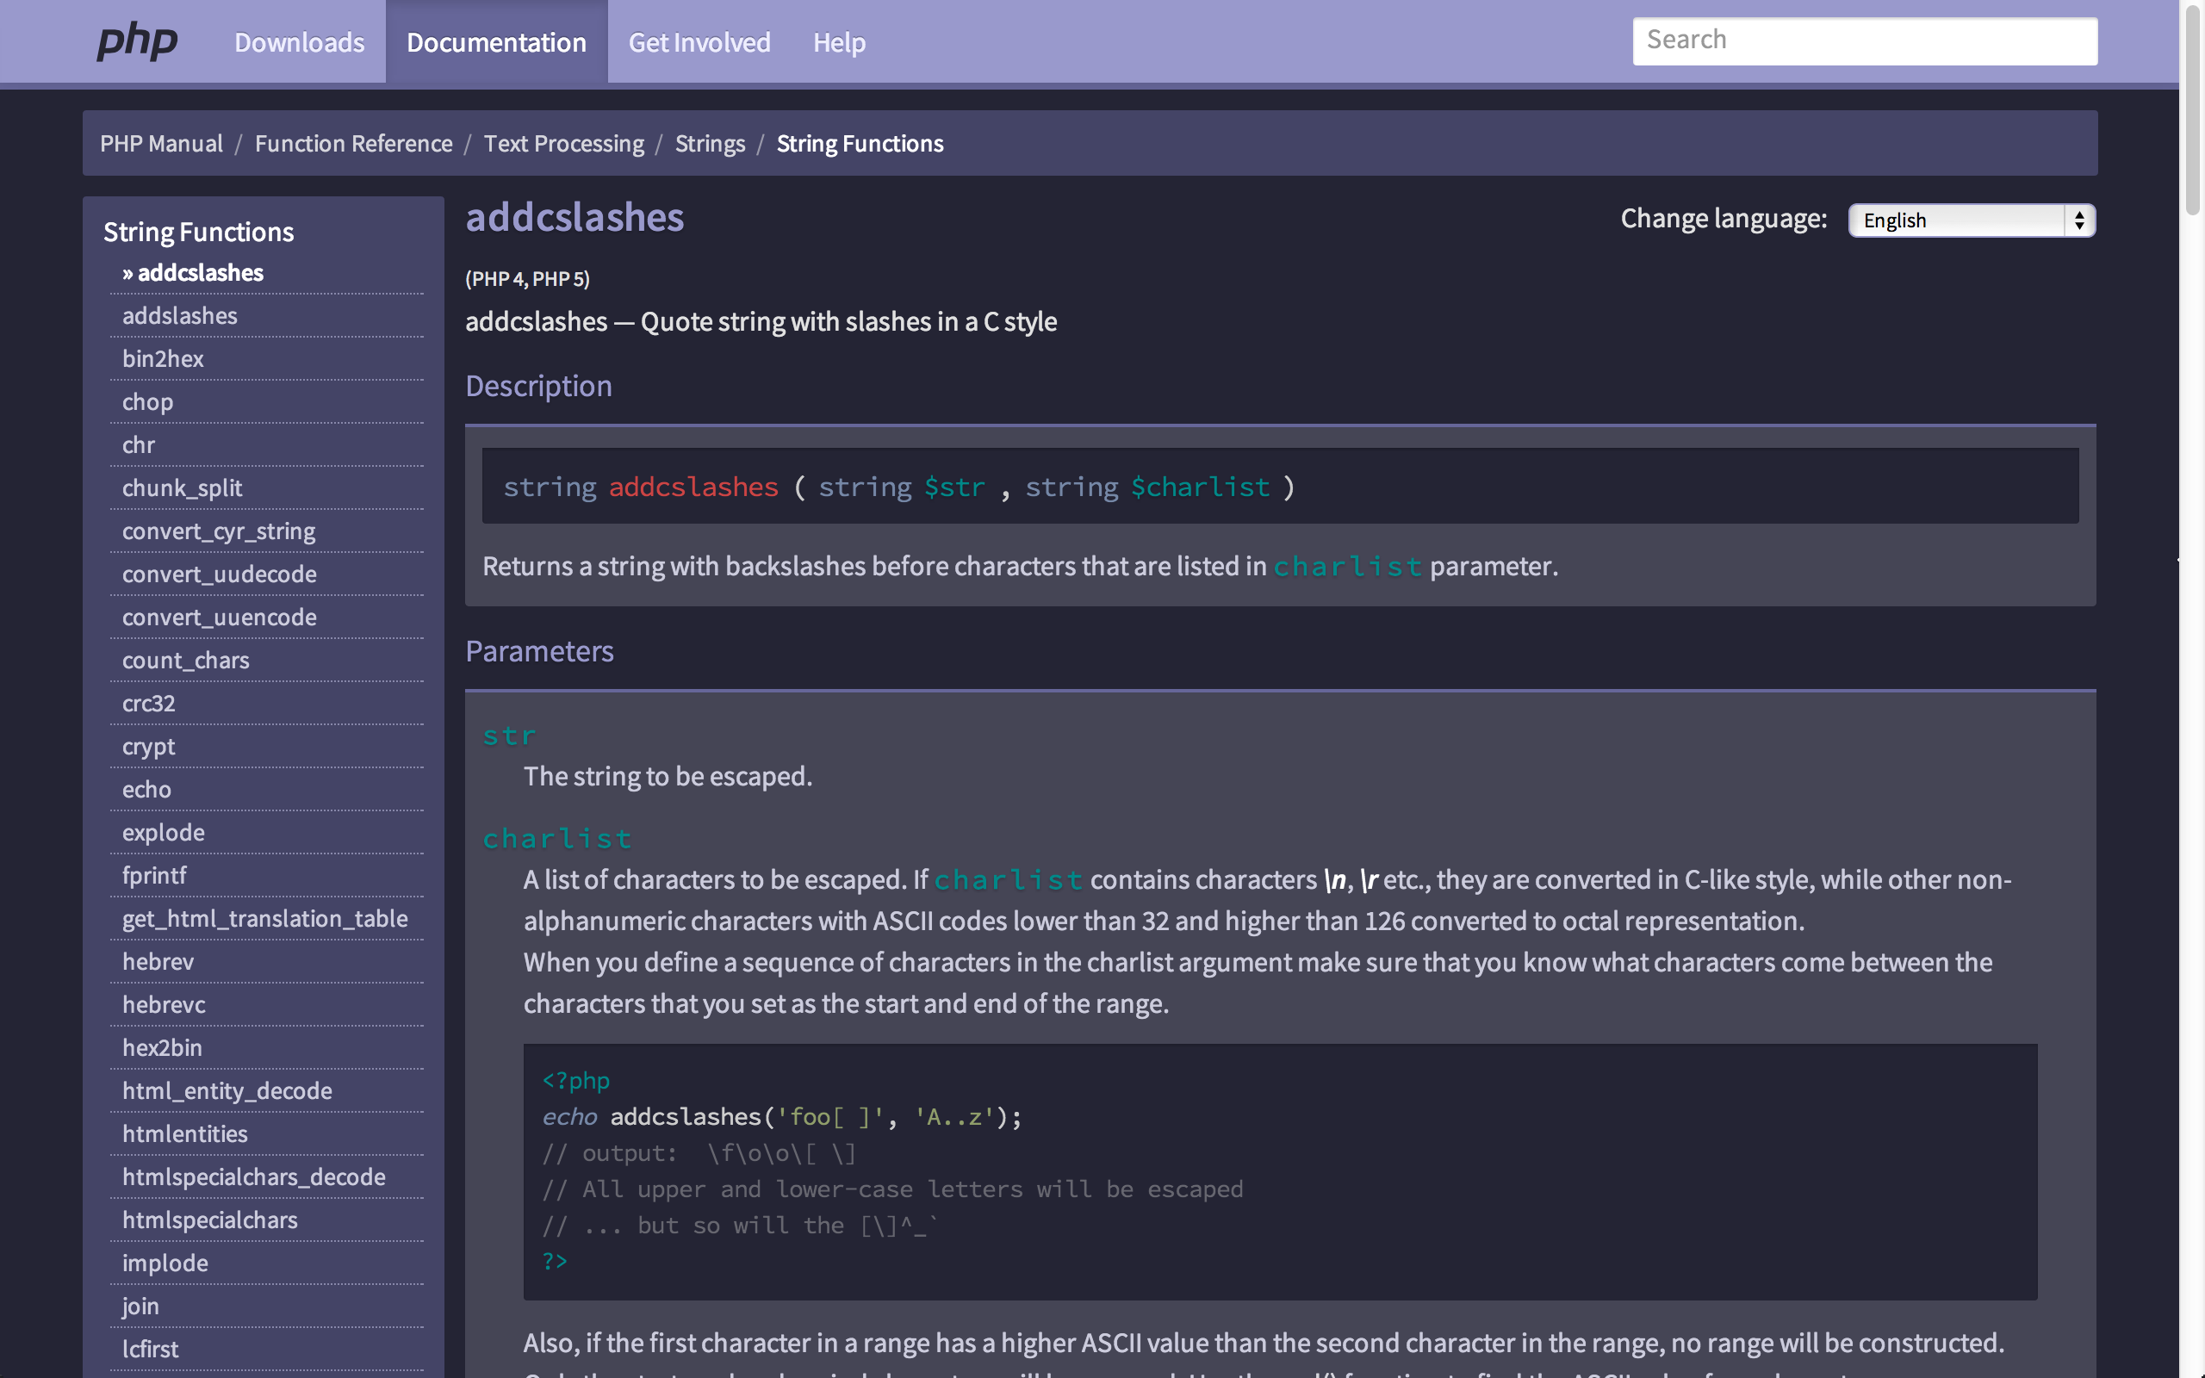Click the Description section heading
Viewport: 2205px width, 1378px height.
(538, 386)
